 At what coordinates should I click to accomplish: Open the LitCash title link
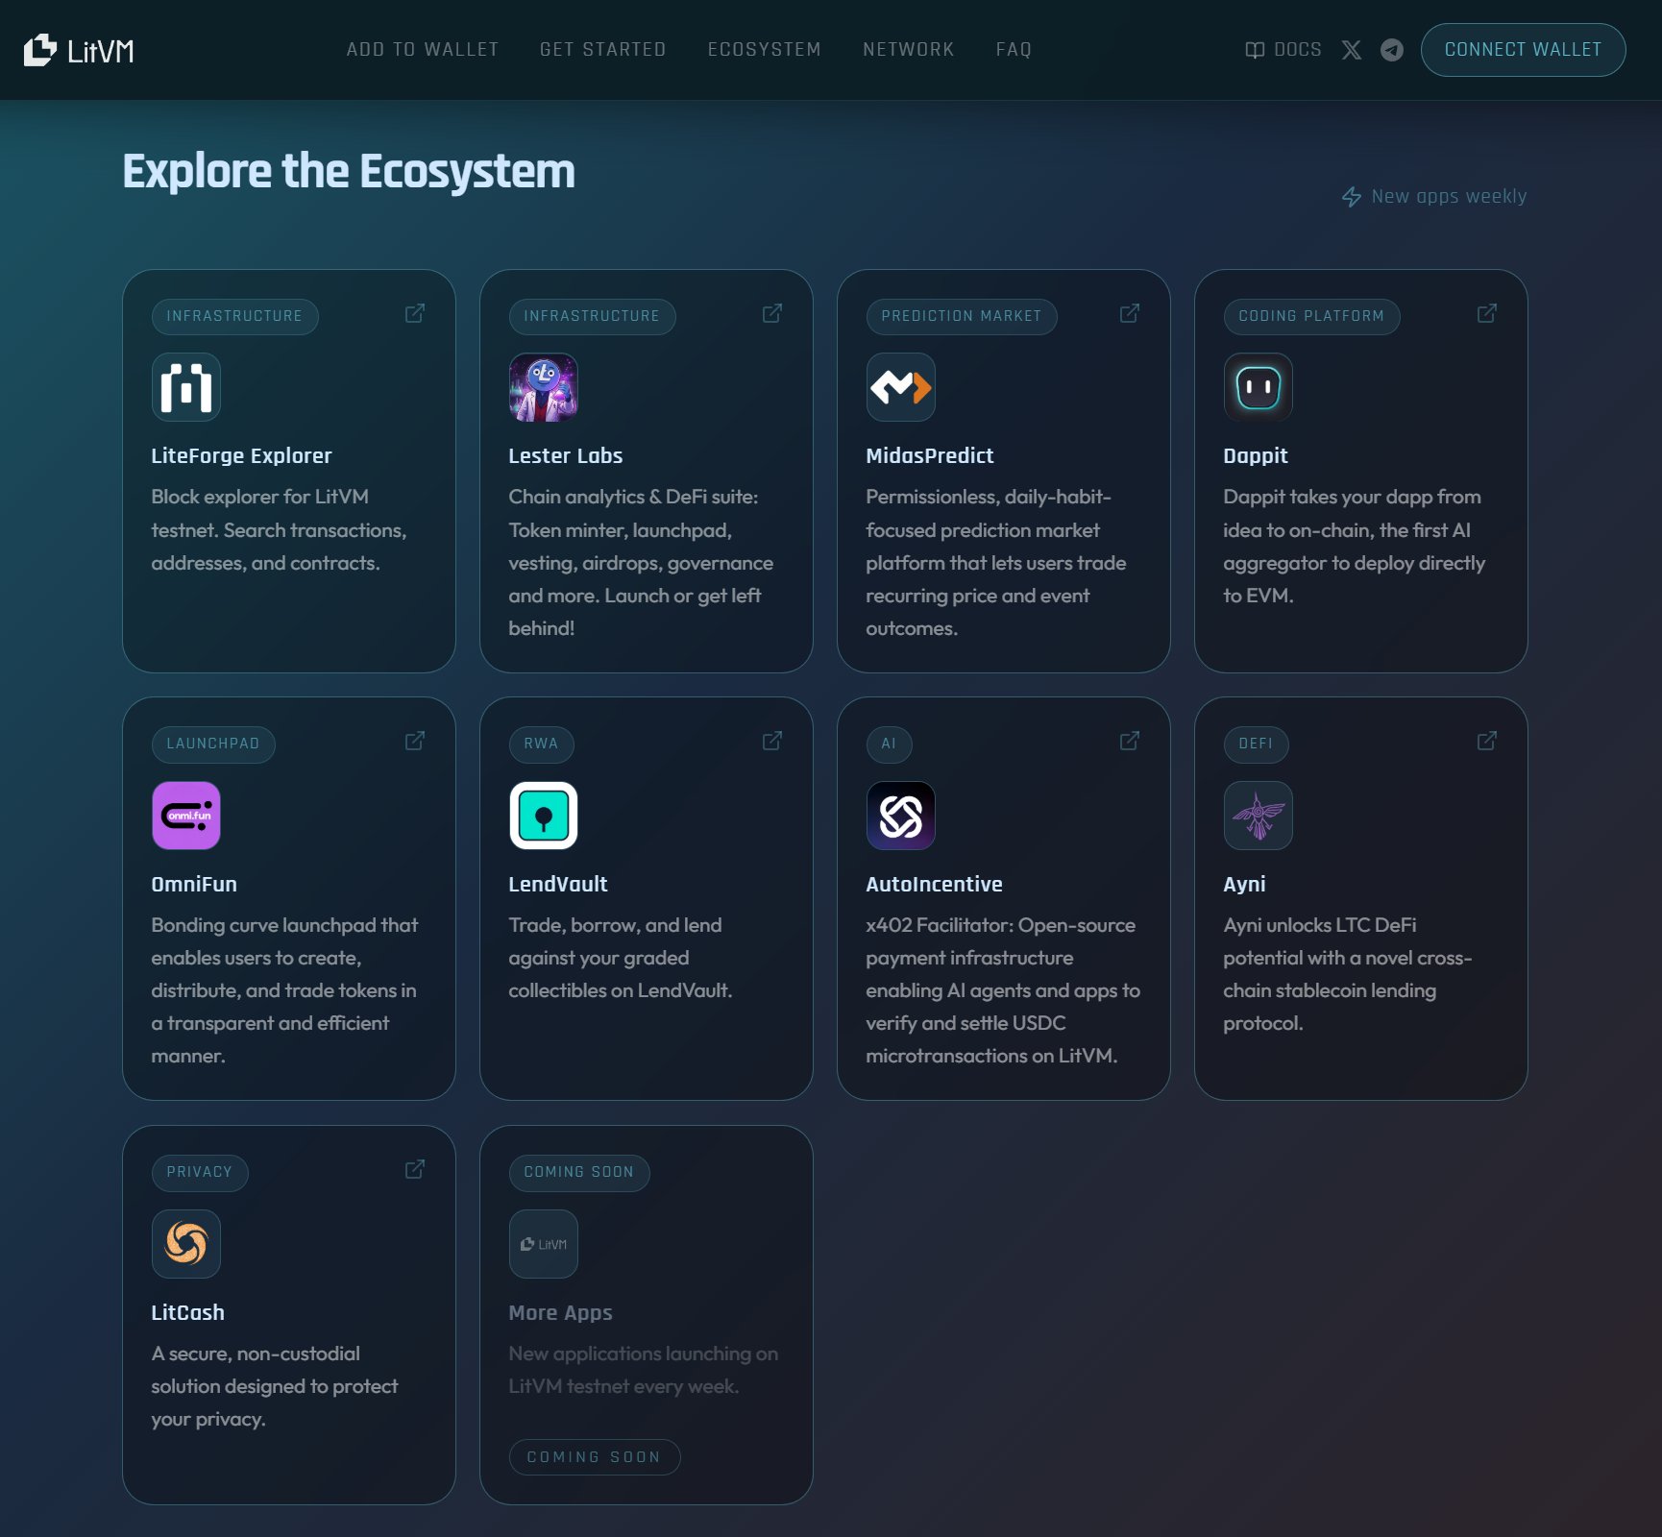(187, 1313)
